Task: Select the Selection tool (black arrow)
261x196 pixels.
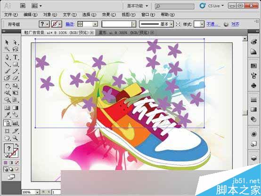Action: [7, 42]
